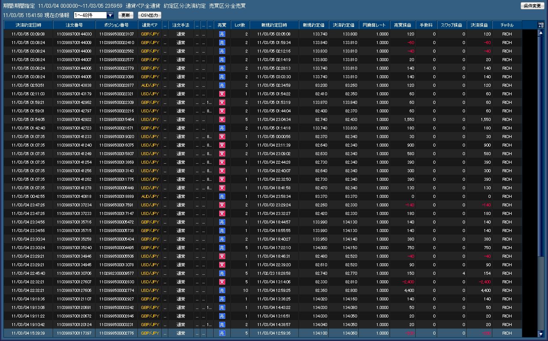The width and height of the screenshot is (548, 341).
Task: Click the 手数料 column header
Action: [x=426, y=25]
